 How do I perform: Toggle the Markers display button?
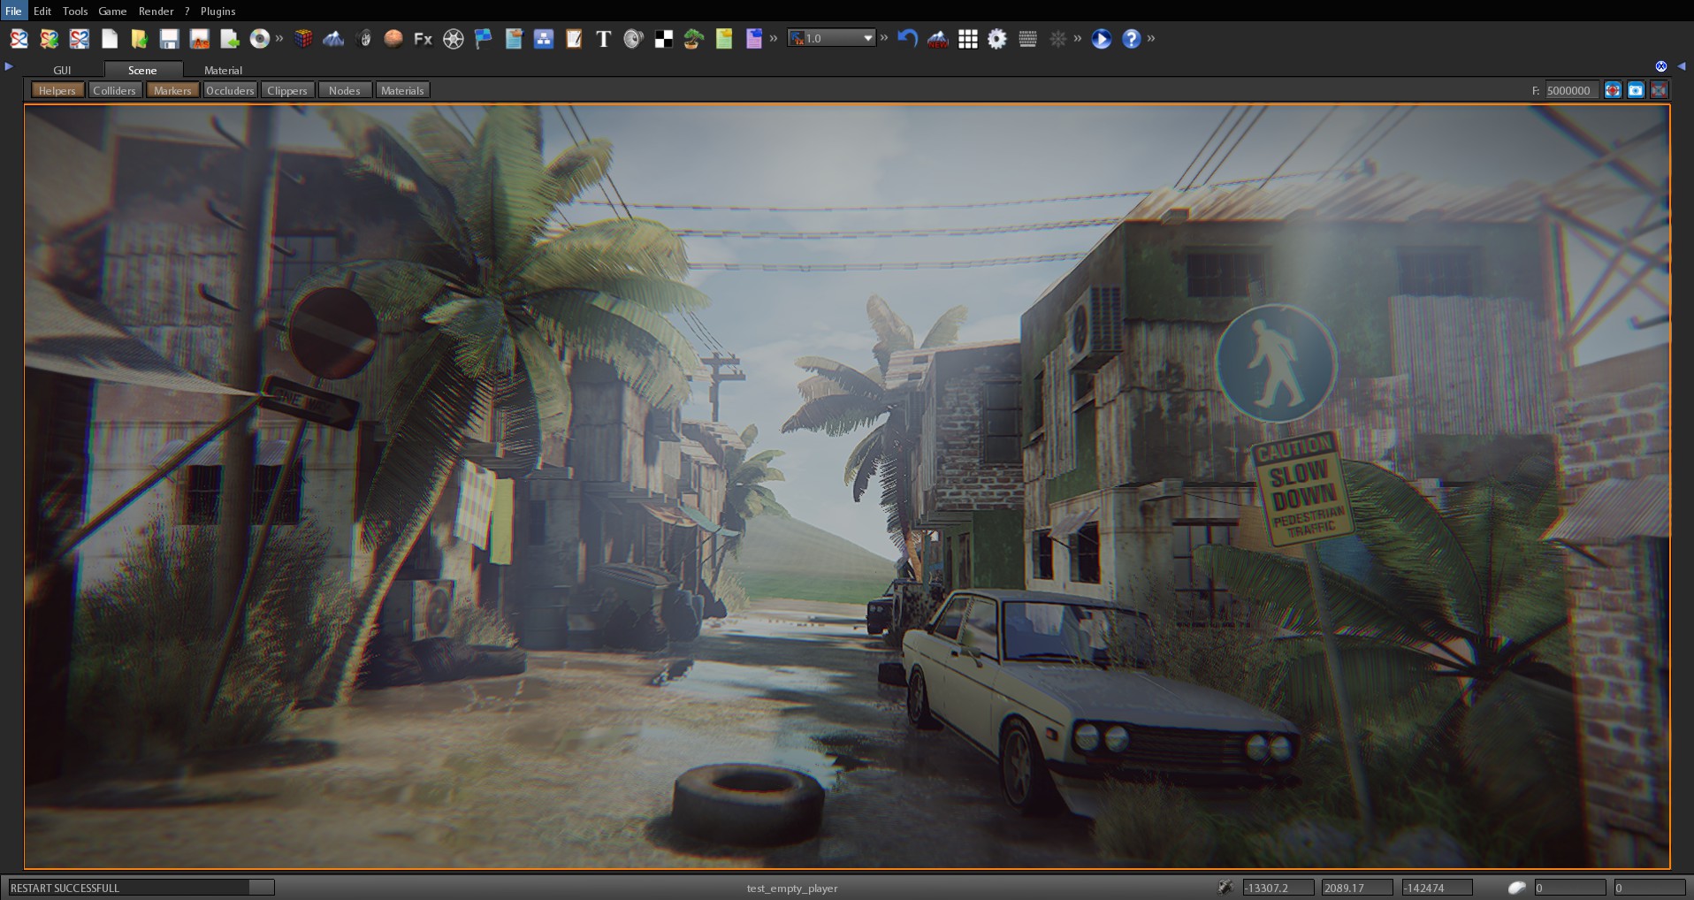point(172,90)
